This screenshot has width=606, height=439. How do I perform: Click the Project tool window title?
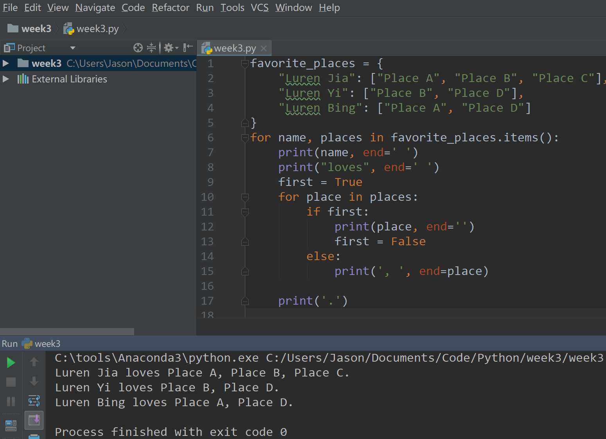[x=31, y=48]
